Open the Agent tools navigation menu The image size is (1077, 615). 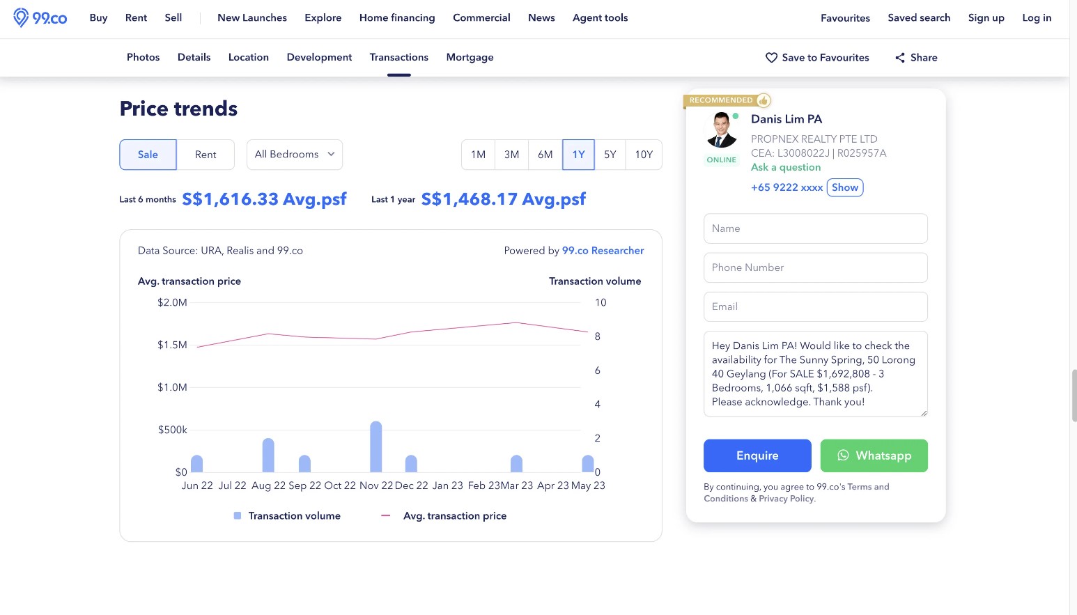(x=600, y=18)
